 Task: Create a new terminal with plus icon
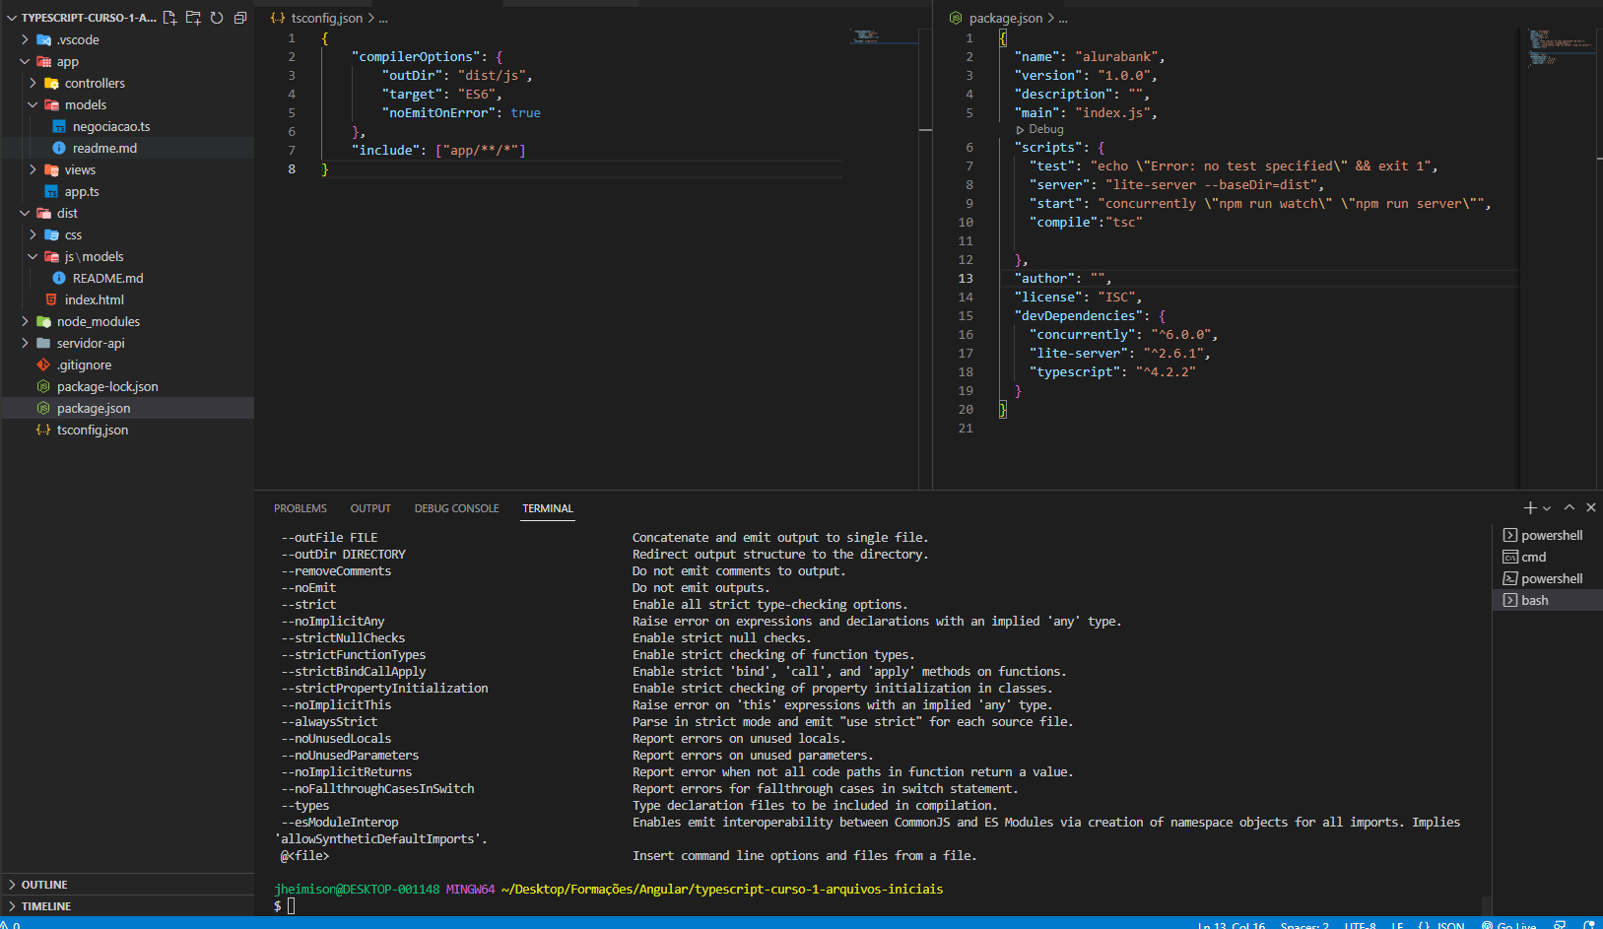[x=1530, y=507]
